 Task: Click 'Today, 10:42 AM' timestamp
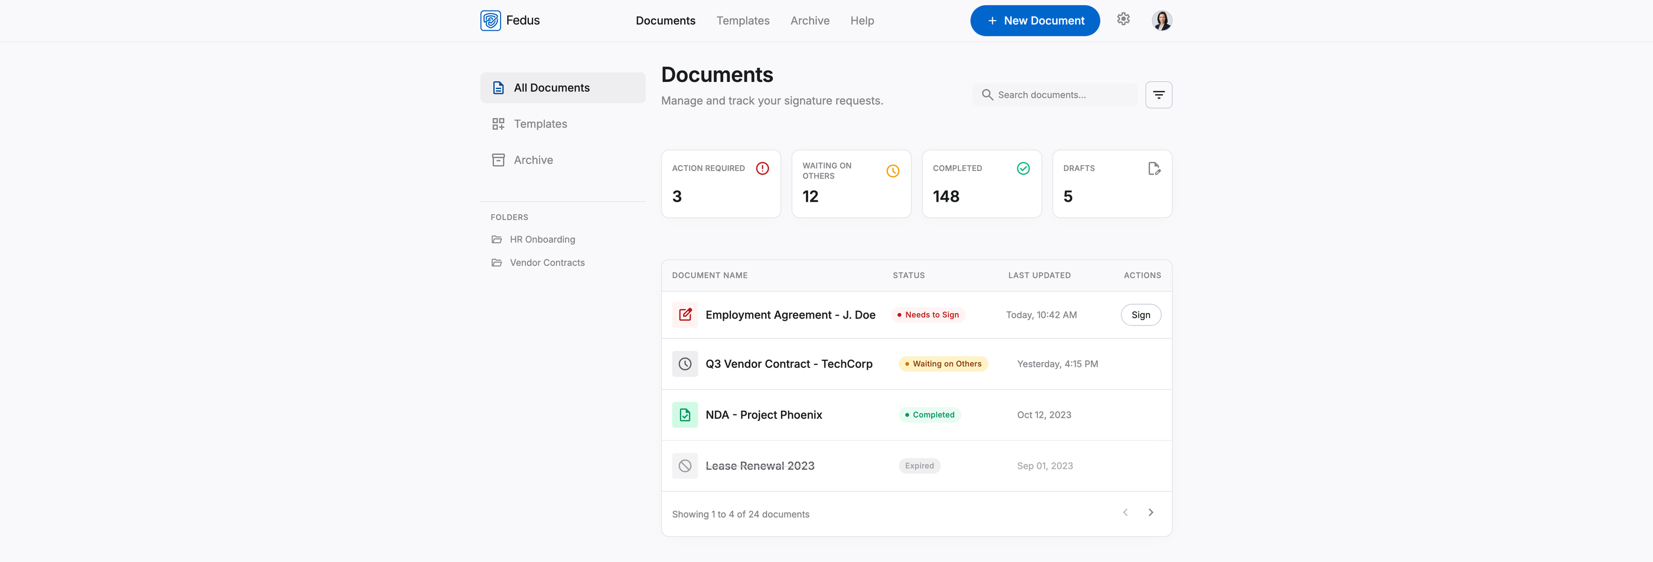pyautogui.click(x=1041, y=315)
